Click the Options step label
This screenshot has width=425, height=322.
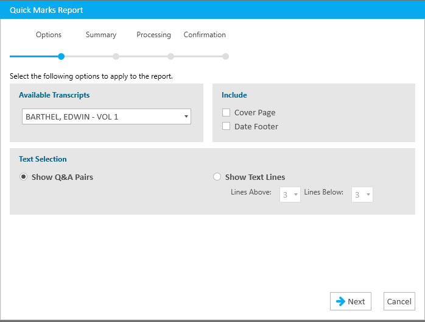49,35
